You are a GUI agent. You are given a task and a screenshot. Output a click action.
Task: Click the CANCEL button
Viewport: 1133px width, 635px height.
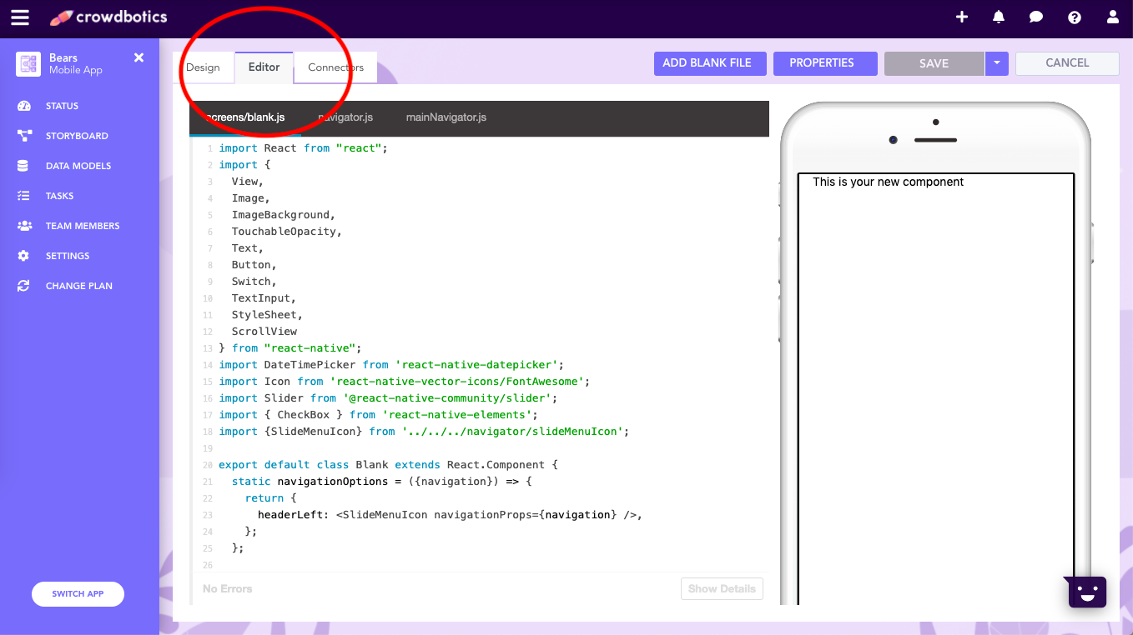tap(1067, 63)
